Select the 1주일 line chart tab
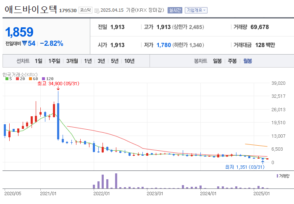 (x=54, y=61)
